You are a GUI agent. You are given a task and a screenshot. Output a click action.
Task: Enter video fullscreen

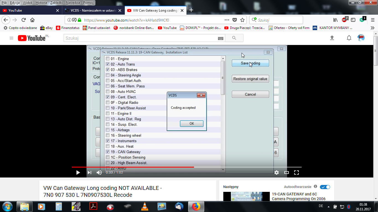pyautogui.click(x=296, y=173)
